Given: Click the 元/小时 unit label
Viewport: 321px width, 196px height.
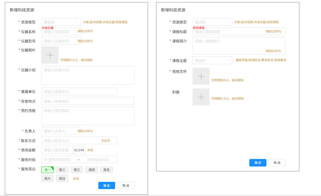Looking at the screenshot, I should tap(79, 150).
